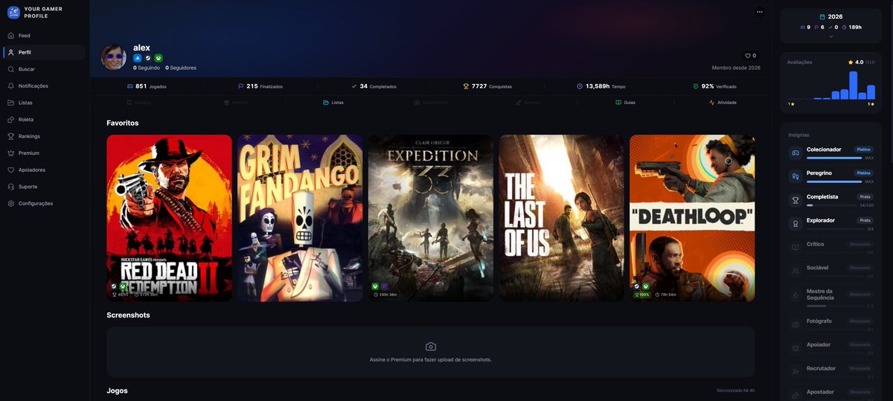Click 'Membro desde 2026' text
The height and width of the screenshot is (401, 893).
(736, 68)
